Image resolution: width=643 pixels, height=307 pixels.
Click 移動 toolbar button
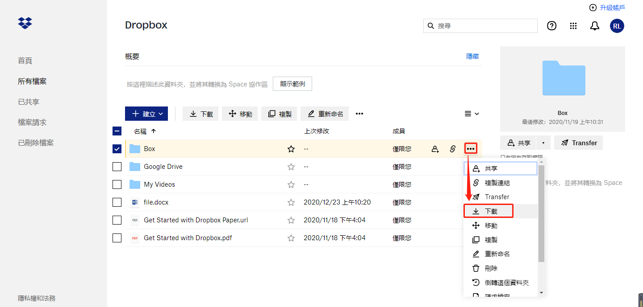point(240,114)
